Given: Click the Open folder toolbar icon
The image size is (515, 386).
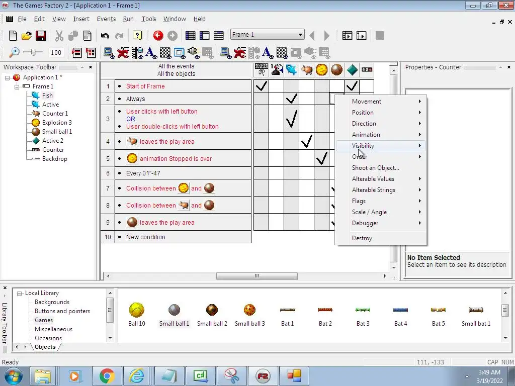Looking at the screenshot, I should (x=27, y=36).
